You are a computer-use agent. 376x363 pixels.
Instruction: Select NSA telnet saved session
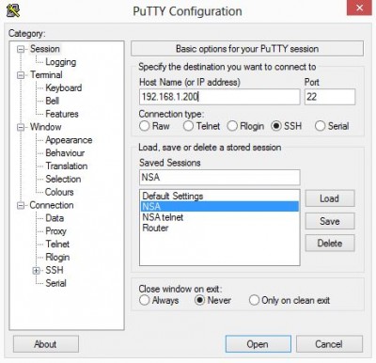click(219, 217)
